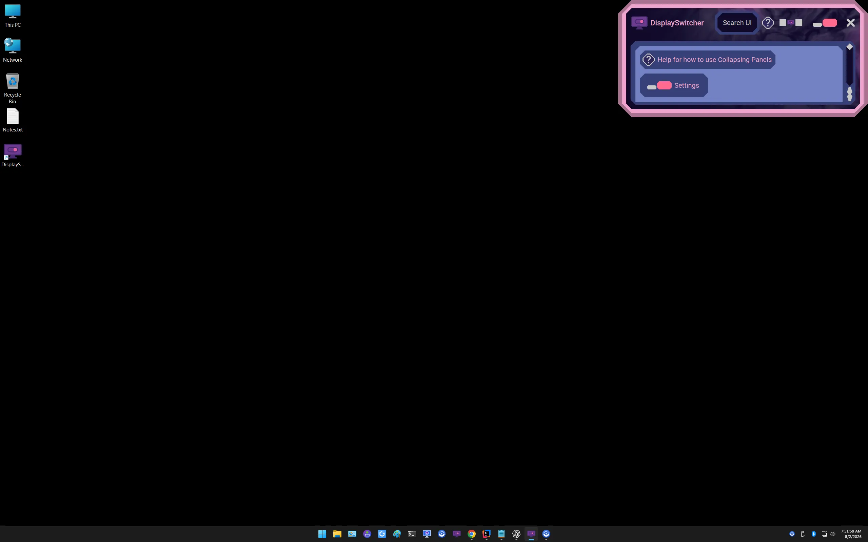
Task: Open the clock showing 7:51:59 AM
Action: 852,534
